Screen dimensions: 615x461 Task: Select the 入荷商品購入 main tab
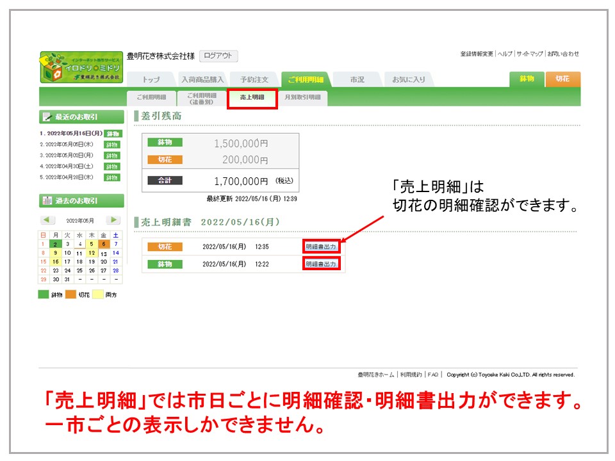point(202,80)
